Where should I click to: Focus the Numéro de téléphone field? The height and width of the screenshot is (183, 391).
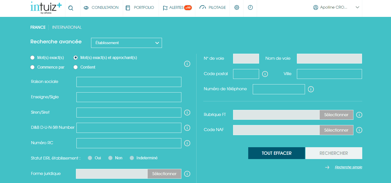[x=279, y=89]
